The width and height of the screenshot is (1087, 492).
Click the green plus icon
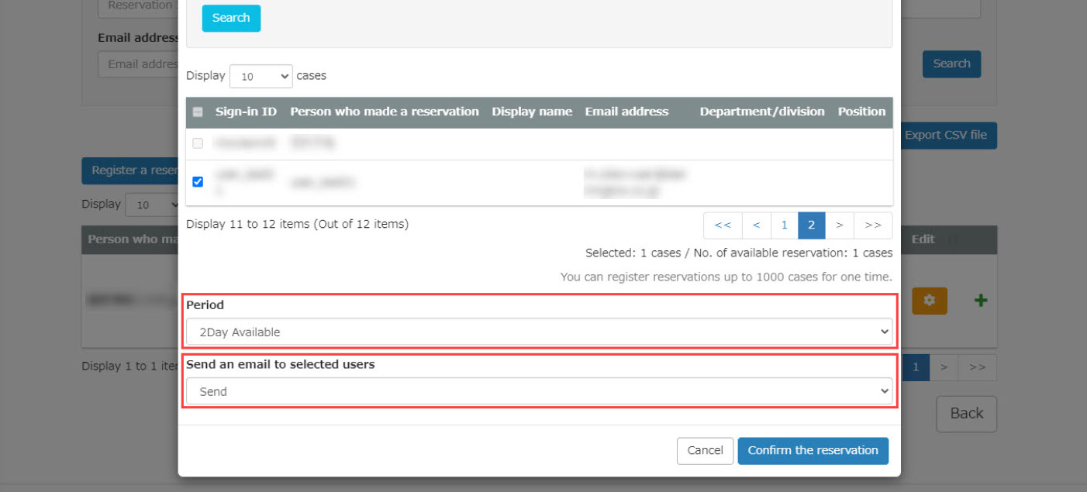point(981,301)
